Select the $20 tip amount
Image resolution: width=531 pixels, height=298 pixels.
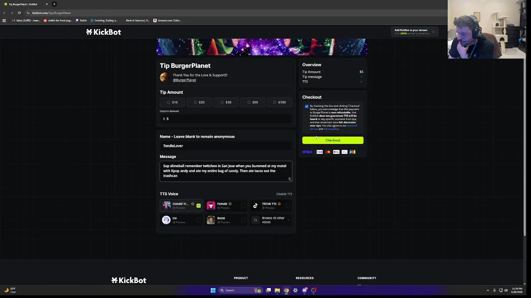[199, 102]
